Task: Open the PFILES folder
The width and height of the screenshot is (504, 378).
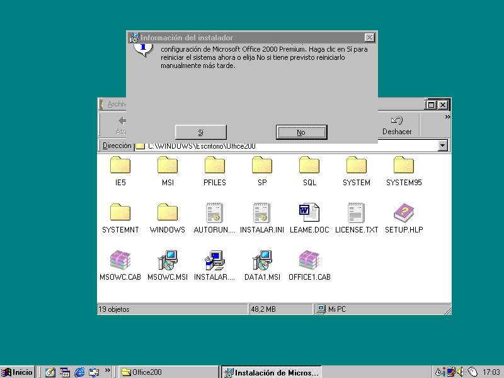Action: pyautogui.click(x=214, y=166)
